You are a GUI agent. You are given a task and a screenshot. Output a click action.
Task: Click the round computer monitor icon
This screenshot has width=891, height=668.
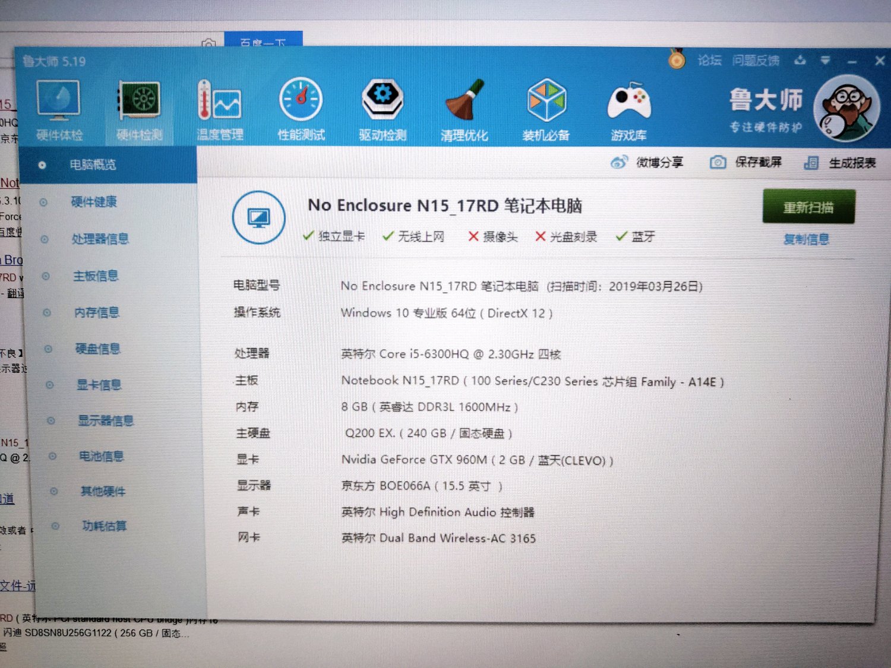(258, 218)
